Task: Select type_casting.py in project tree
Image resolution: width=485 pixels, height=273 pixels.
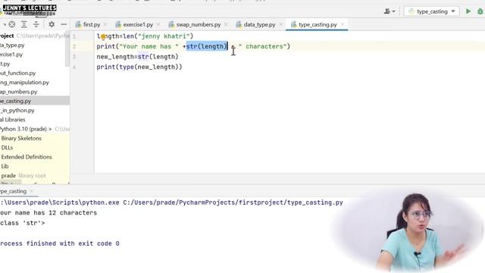Action: [35, 101]
